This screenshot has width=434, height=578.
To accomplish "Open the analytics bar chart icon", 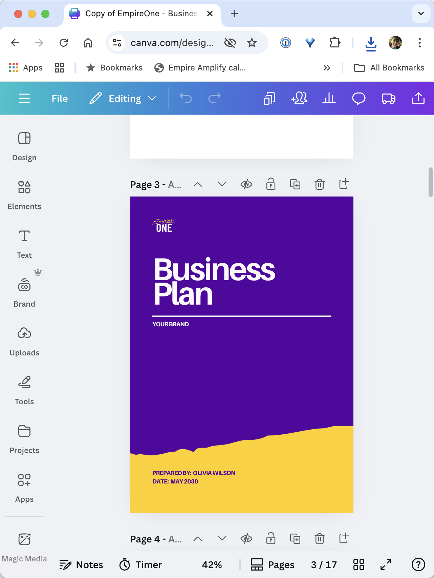I will click(329, 99).
